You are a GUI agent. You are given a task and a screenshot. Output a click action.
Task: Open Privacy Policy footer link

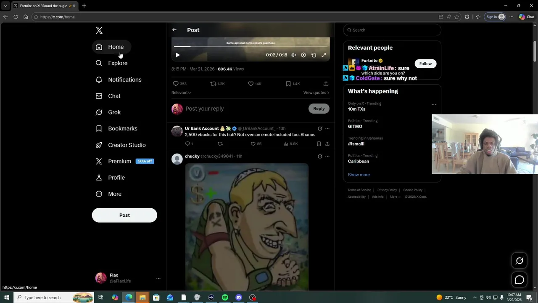click(x=387, y=190)
